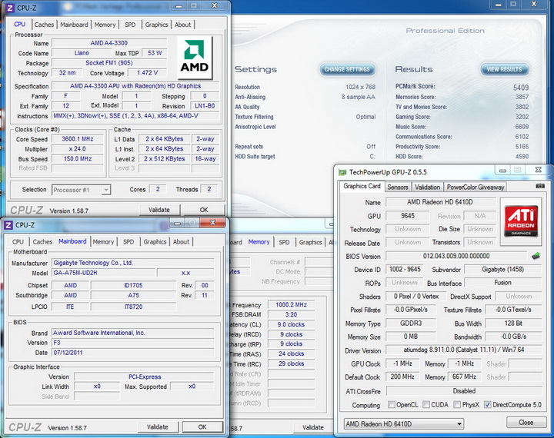Click the CPU-Z icon in the top window title bar
This screenshot has height=438, width=554.
point(8,8)
